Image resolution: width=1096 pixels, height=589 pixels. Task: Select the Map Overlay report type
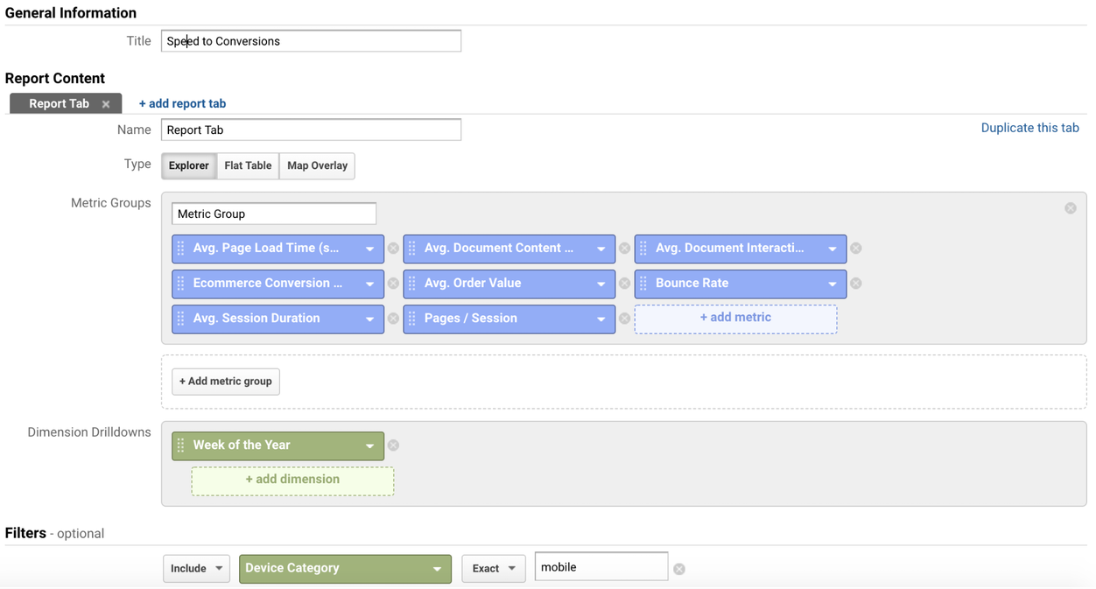(316, 165)
